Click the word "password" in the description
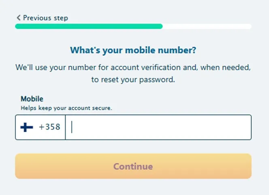This screenshot has width=269, height=195. tap(157, 80)
